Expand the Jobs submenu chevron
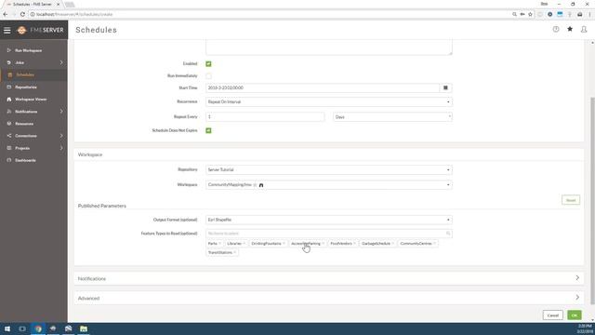595x335 pixels. coord(61,62)
